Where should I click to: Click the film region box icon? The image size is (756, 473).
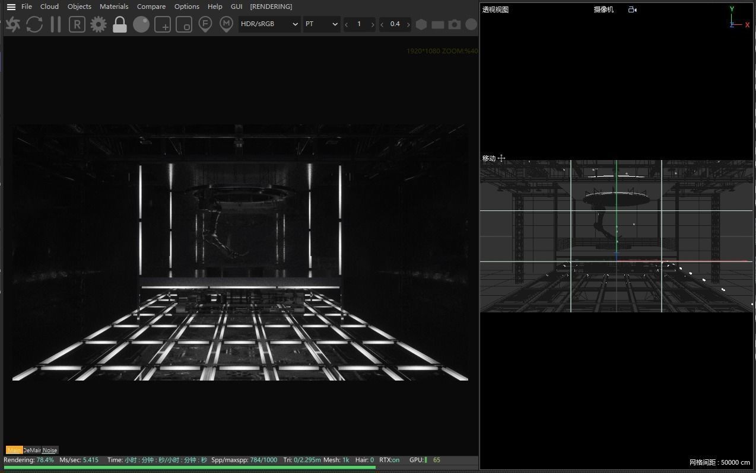[x=184, y=24]
